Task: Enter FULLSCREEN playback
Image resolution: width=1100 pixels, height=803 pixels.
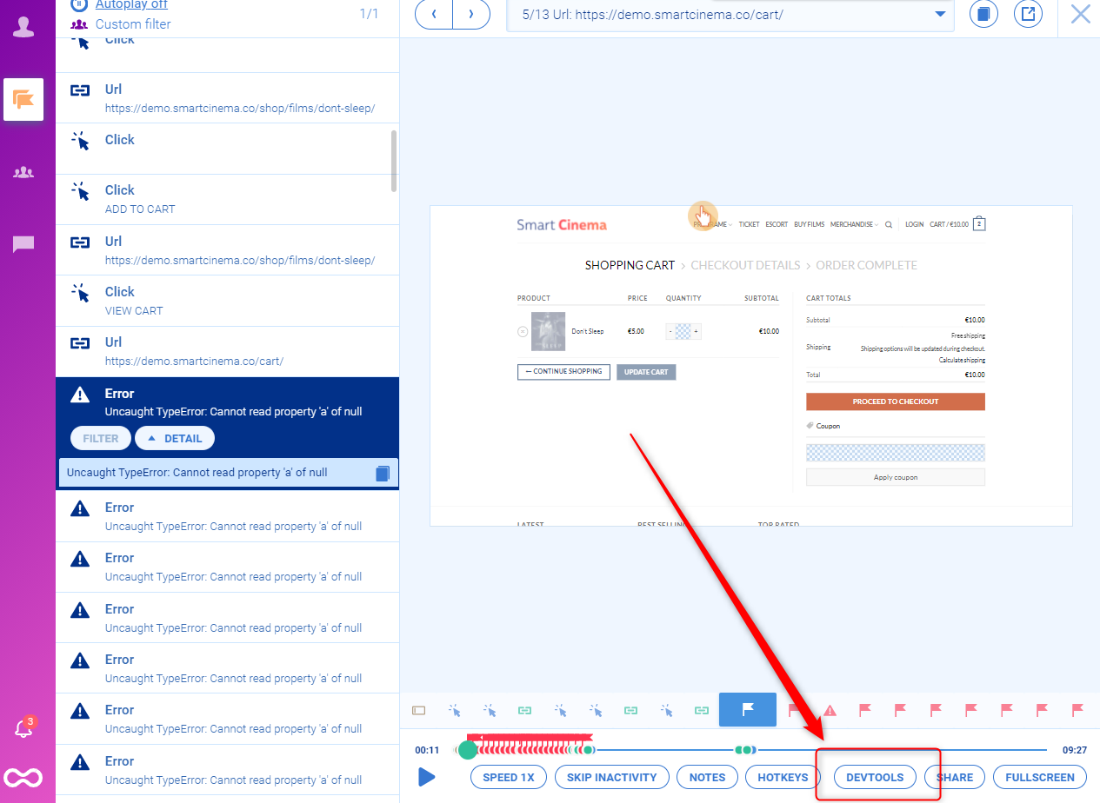Action: click(1040, 777)
